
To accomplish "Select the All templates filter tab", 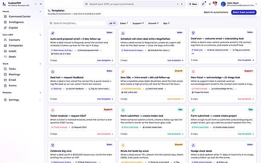I will pos(113,23).
